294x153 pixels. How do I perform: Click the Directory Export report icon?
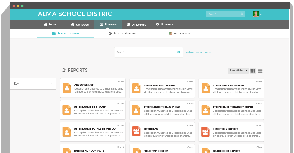point(205,132)
